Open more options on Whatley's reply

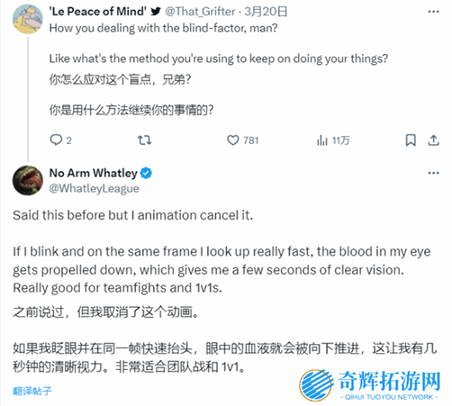pyautogui.click(x=434, y=173)
